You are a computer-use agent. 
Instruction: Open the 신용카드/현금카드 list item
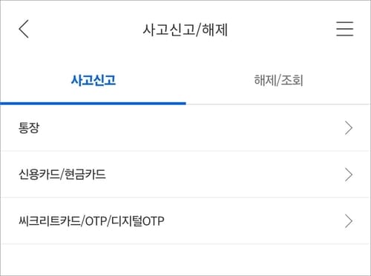pos(185,175)
